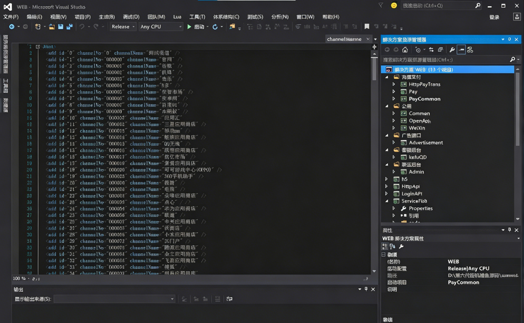The height and width of the screenshot is (323, 524).
Task: Toggle the preview selected items button
Action: pos(461,50)
